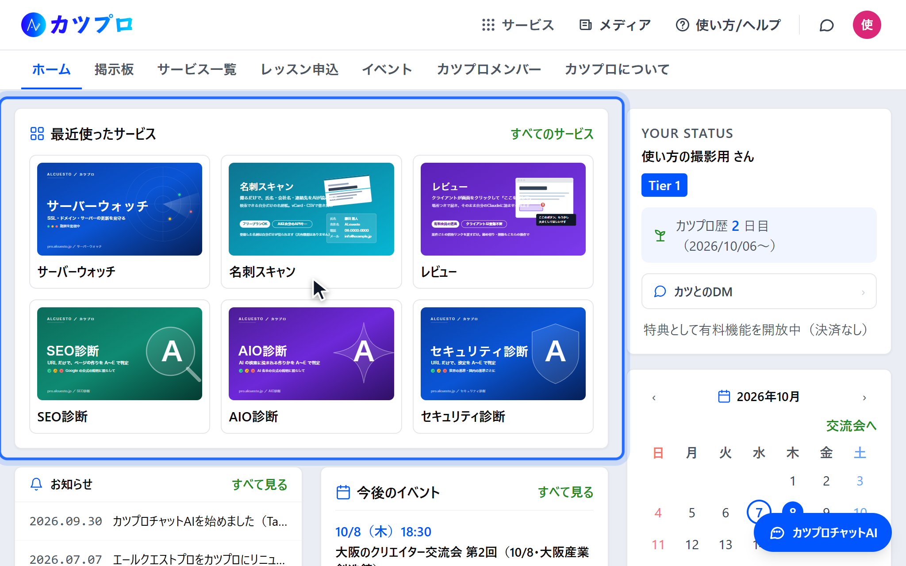Viewport: 906px width, 566px height.
Task: Click the bell icon next to お知らせ
Action: tap(36, 484)
